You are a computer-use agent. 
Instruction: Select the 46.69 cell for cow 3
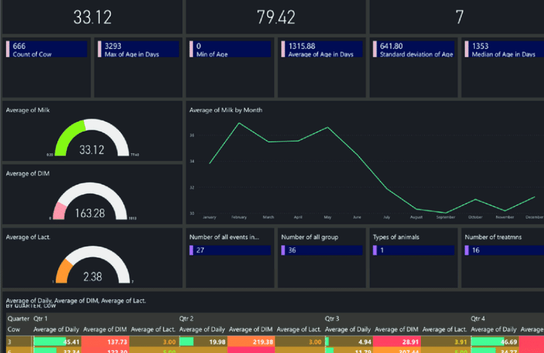pos(494,342)
